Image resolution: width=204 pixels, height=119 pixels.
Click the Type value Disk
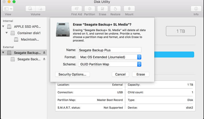[x=190, y=100]
